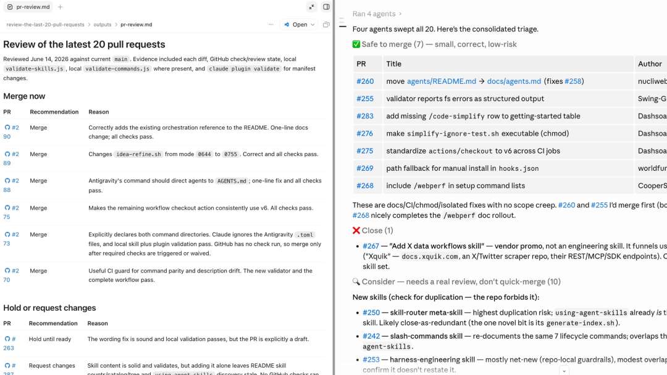Open PR #283 link in the table

click(x=365, y=116)
